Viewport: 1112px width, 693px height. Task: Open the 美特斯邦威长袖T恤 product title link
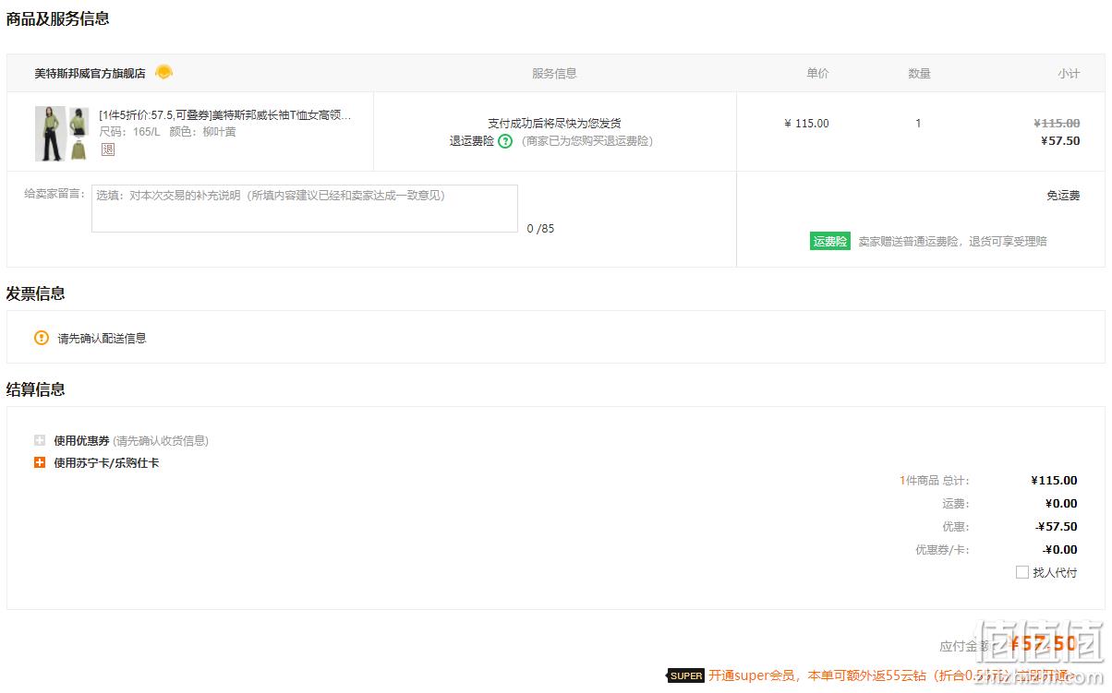coord(225,115)
